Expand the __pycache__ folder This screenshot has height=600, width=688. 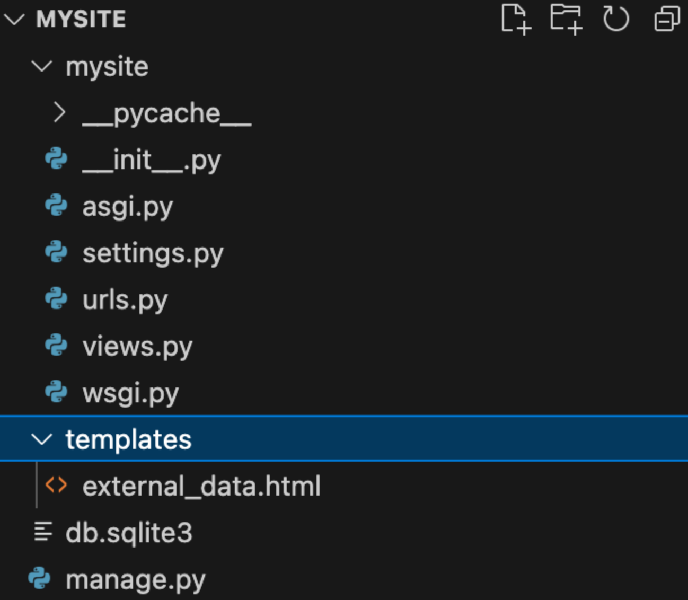59,113
